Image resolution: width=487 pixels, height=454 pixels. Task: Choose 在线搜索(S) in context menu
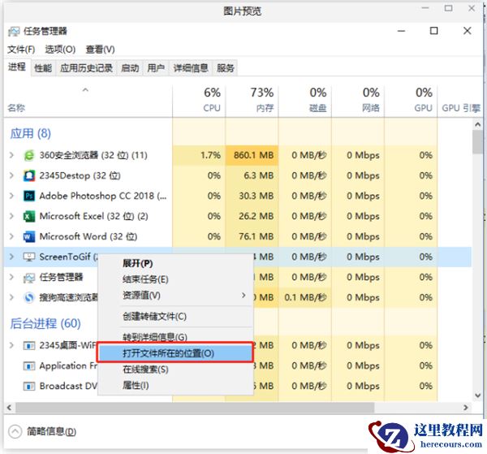pos(175,370)
